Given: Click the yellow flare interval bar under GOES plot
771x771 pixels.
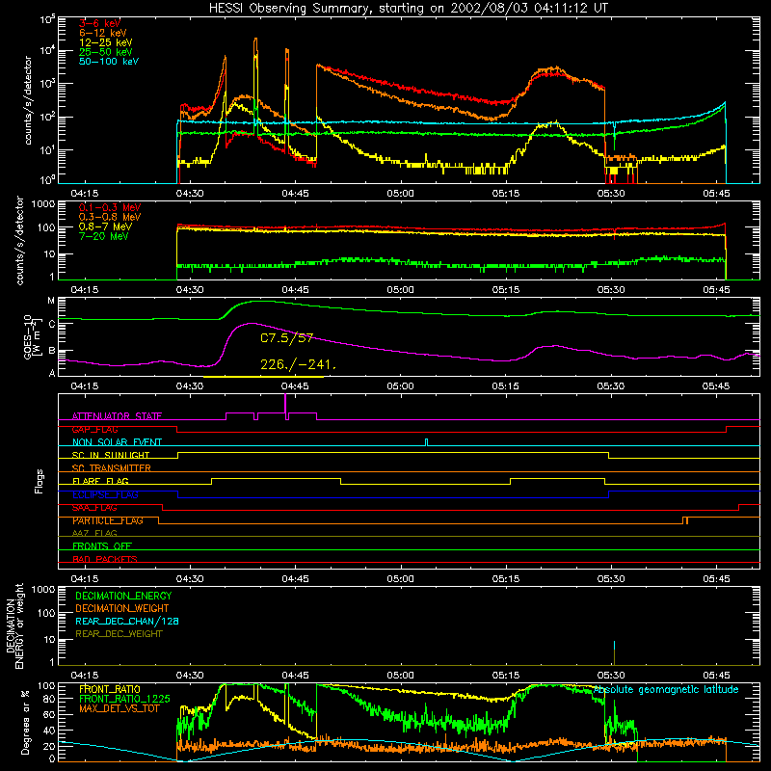Looking at the screenshot, I should tap(263, 377).
